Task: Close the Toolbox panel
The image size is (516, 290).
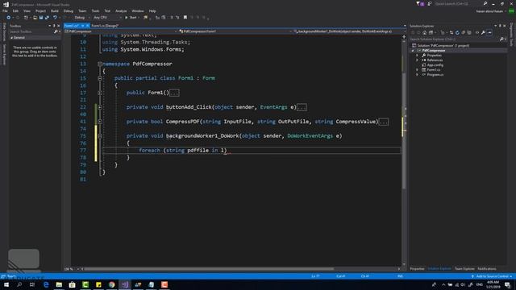Action: pyautogui.click(x=59, y=26)
